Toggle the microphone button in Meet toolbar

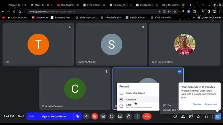pyautogui.click(x=86, y=116)
